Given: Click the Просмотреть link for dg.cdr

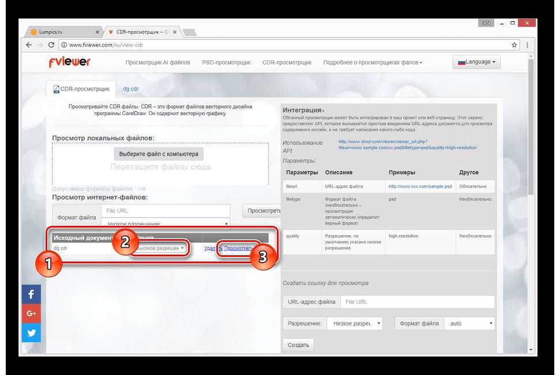Looking at the screenshot, I should click(x=238, y=248).
